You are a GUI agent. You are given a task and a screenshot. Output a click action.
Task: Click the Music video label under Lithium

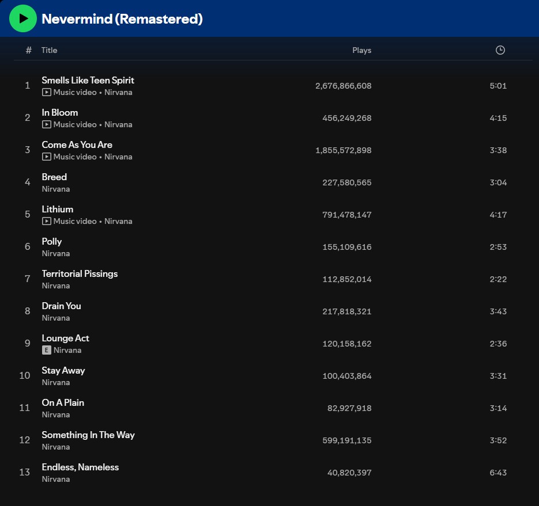75,222
